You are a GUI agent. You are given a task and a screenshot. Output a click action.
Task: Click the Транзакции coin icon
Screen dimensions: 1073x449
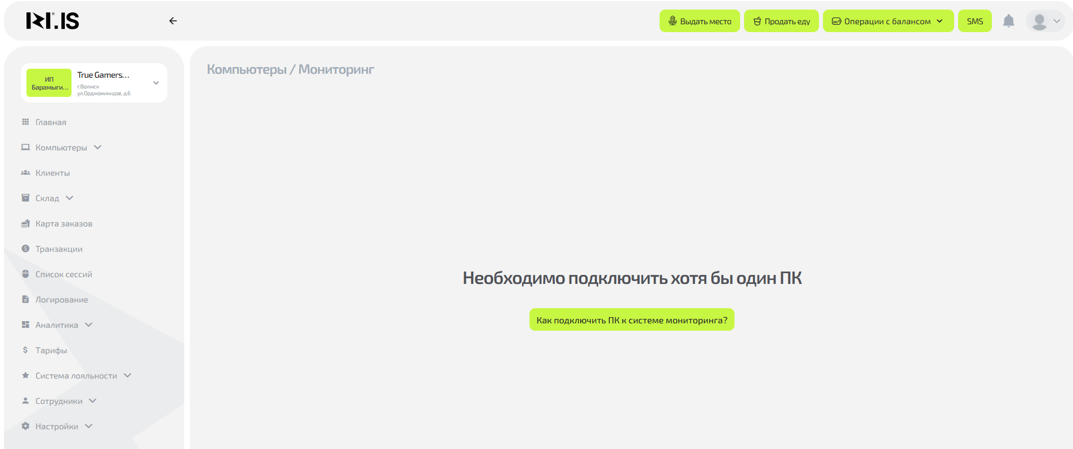click(25, 249)
